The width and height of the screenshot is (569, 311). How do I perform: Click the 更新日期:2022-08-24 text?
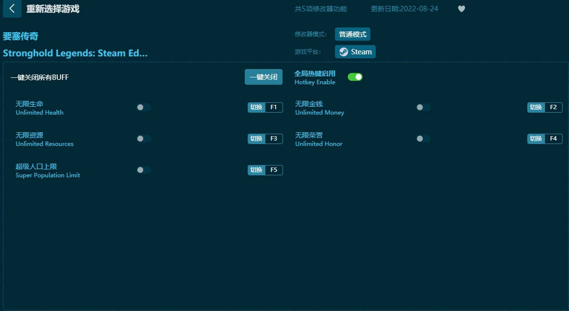pyautogui.click(x=404, y=9)
